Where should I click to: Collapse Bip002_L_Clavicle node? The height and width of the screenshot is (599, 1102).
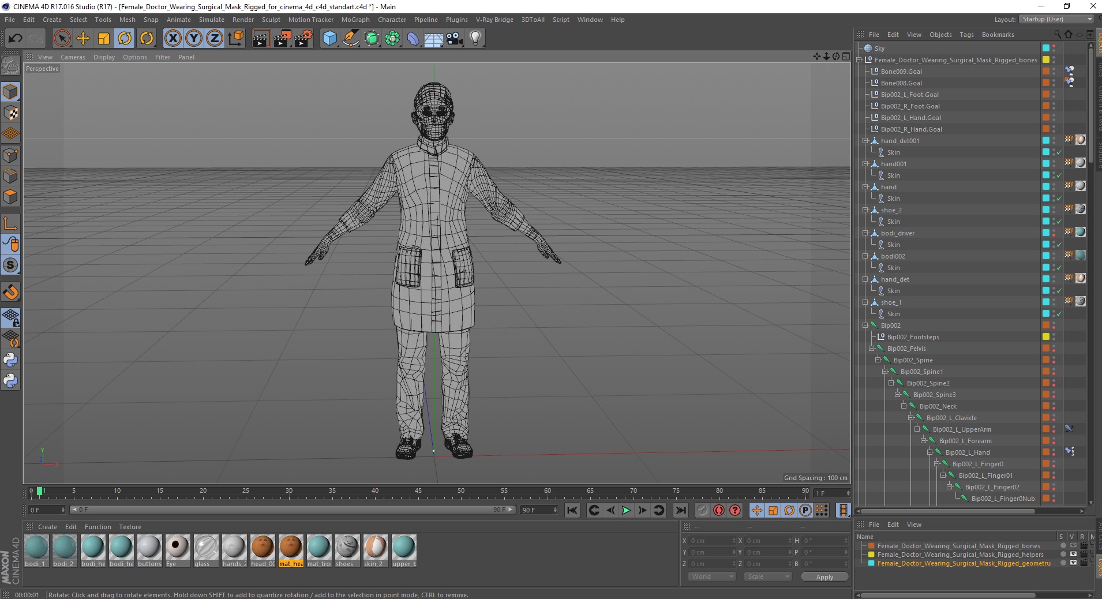point(910,418)
